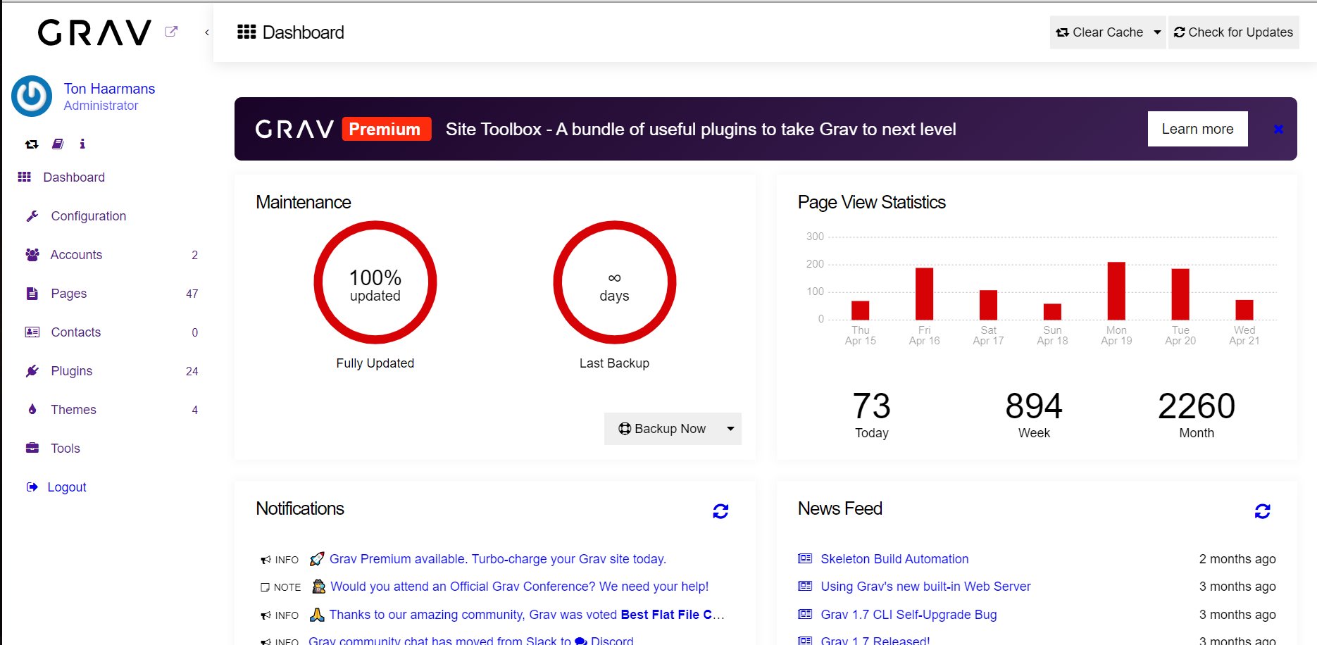
Task: Click the 100% updated progress circle
Action: [375, 282]
